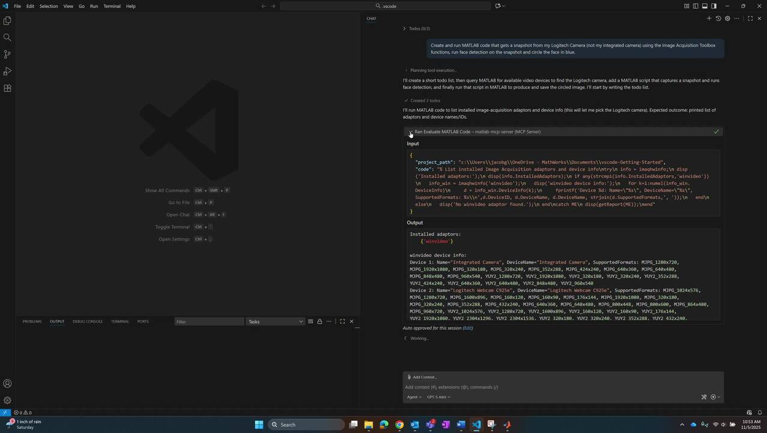Start a new chat with plus icon

pyautogui.click(x=709, y=19)
